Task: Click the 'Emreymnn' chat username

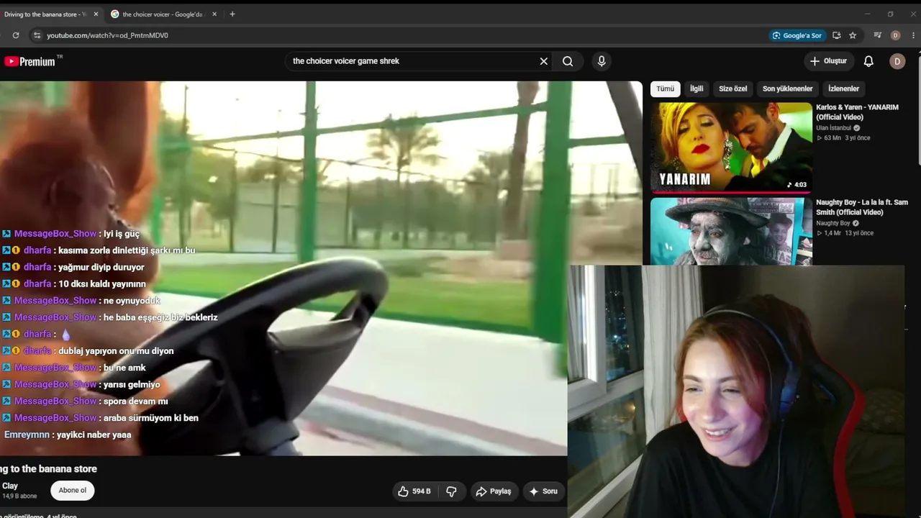Action: (x=27, y=435)
